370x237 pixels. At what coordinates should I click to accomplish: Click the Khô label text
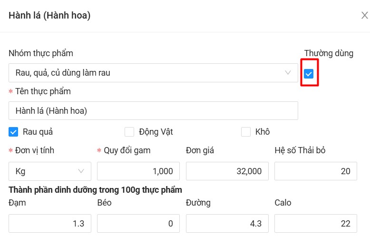(x=263, y=132)
